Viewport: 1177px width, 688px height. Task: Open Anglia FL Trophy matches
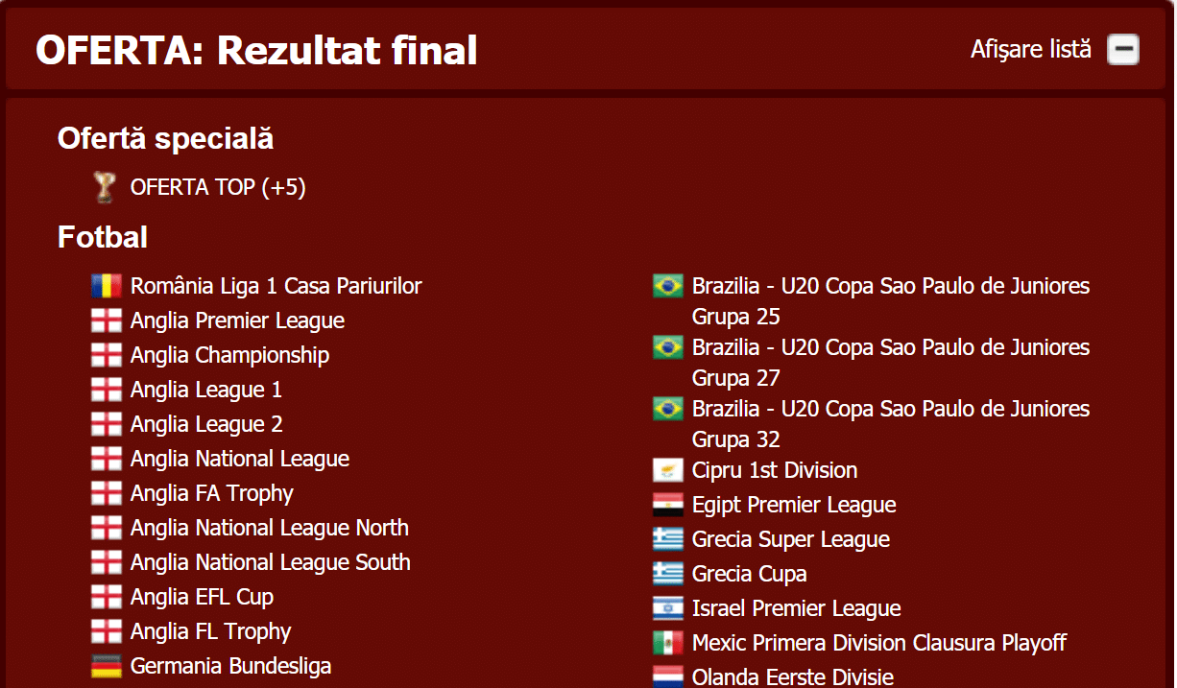click(x=210, y=631)
